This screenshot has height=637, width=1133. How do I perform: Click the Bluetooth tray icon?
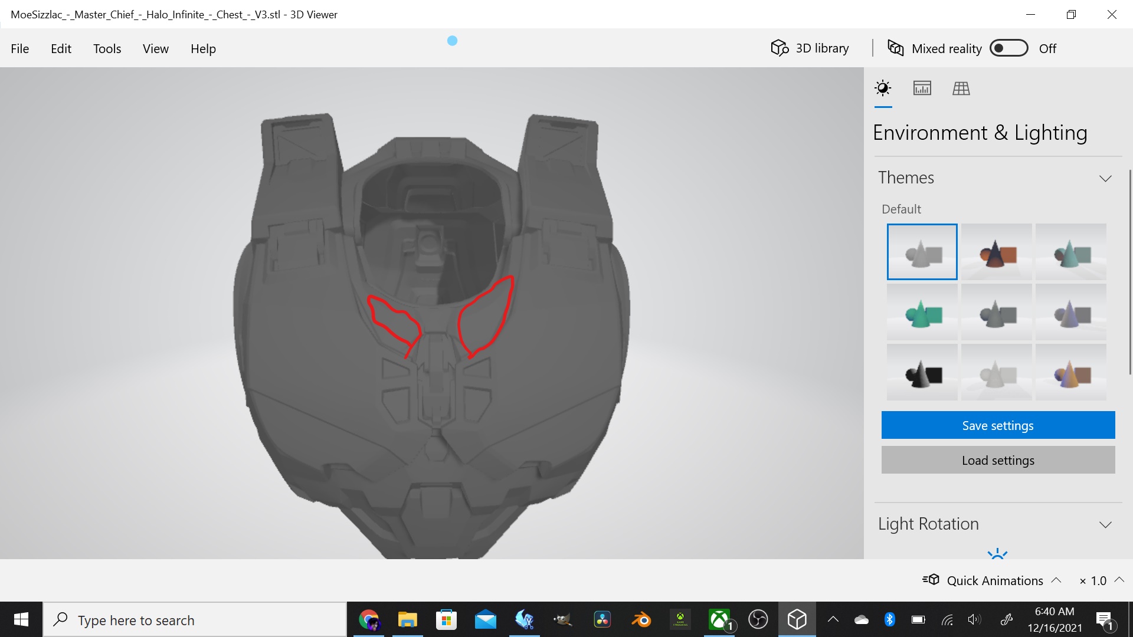[890, 619]
